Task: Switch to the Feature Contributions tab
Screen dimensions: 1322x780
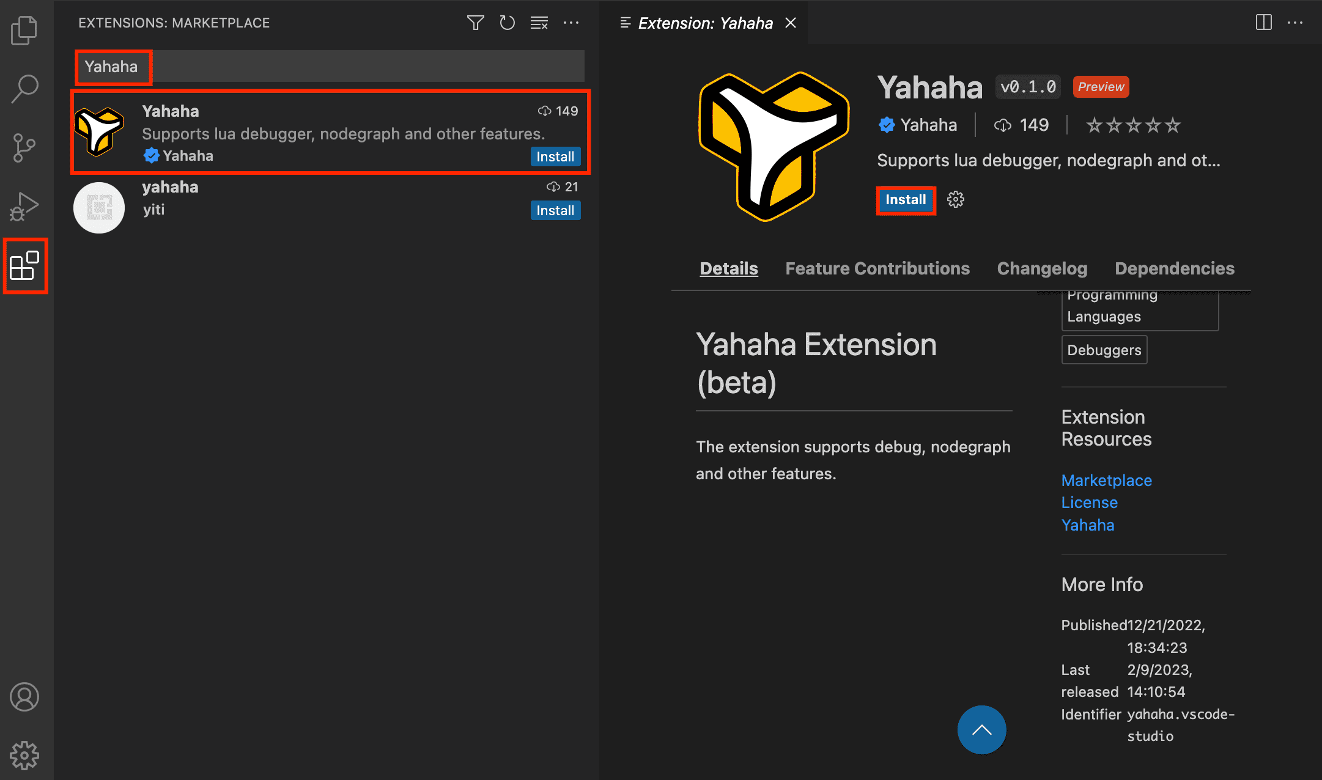Action: point(877,268)
